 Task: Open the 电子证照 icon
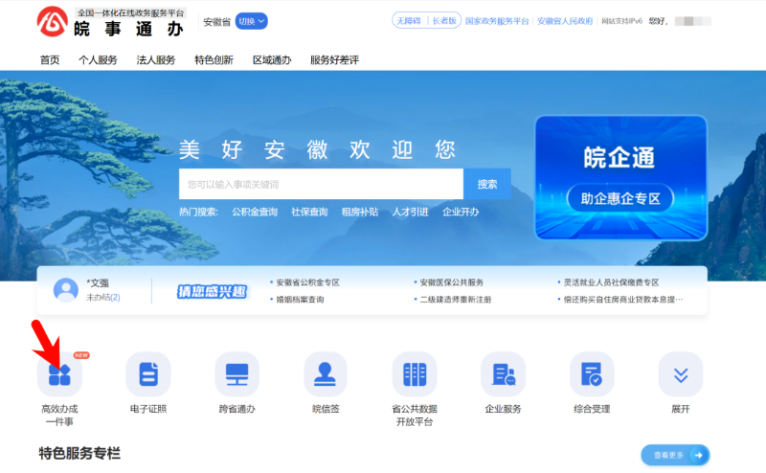(x=148, y=374)
